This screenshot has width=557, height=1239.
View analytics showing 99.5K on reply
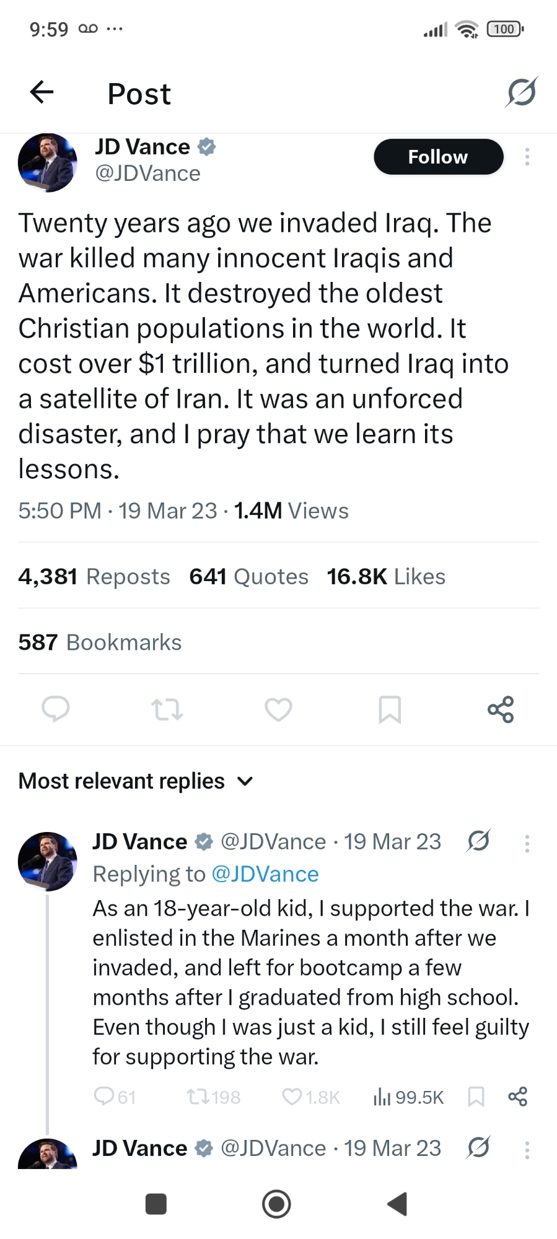[x=408, y=1097]
